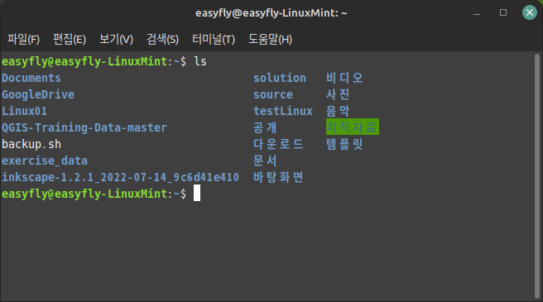
Task: Click the solution directory name
Action: tap(280, 78)
